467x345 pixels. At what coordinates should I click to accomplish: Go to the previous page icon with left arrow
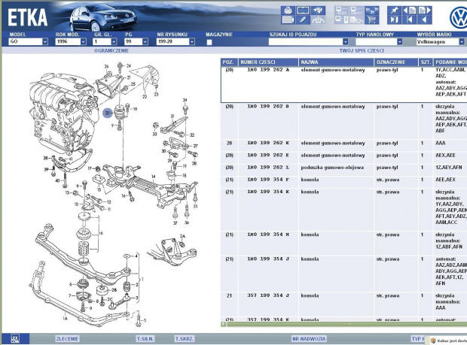point(410,11)
